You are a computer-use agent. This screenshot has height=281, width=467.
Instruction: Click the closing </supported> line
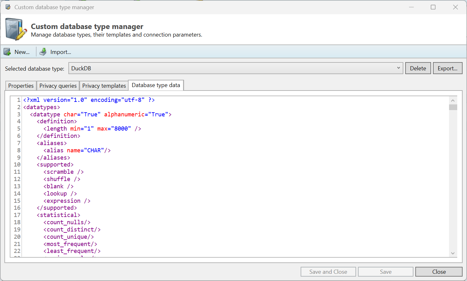tap(57, 208)
